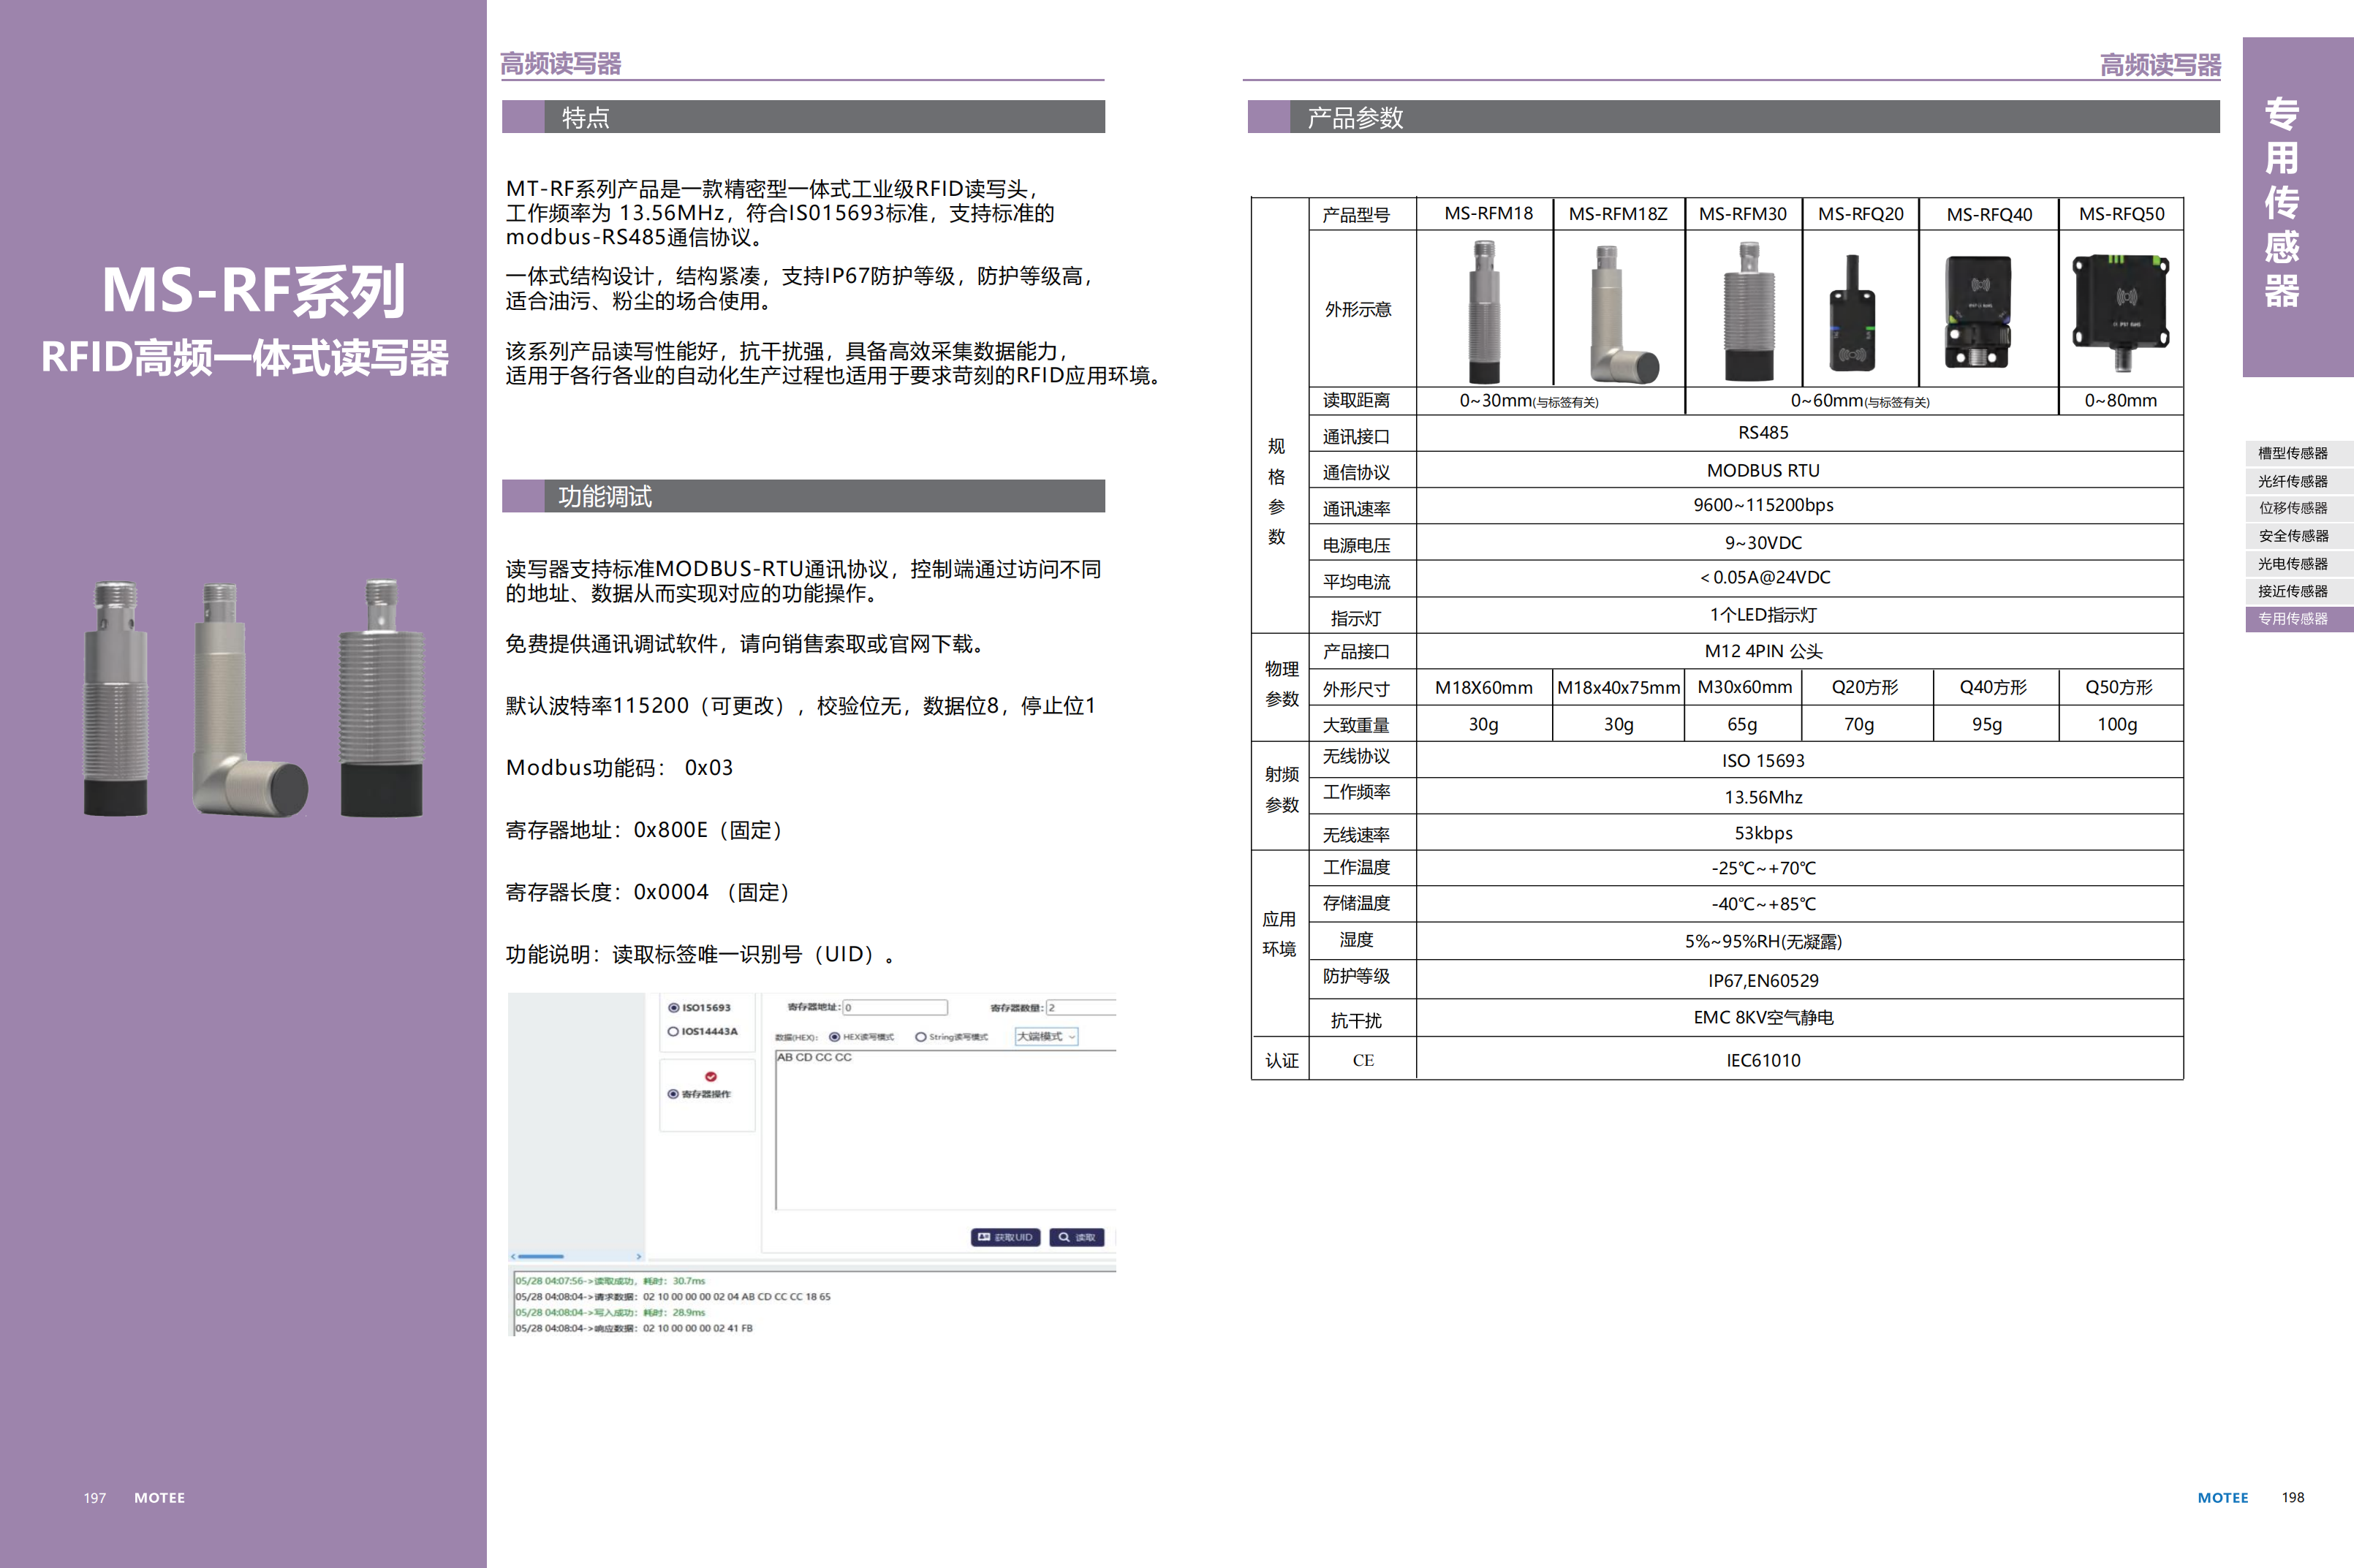Click the MS-RFM30 product image
This screenshot has width=2354, height=1568.
click(1748, 311)
